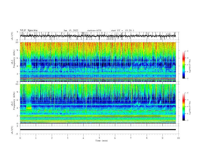Click the ch.1 voltage waveform trace
This screenshot has height=155, width=201.
pyautogui.click(x=98, y=36)
